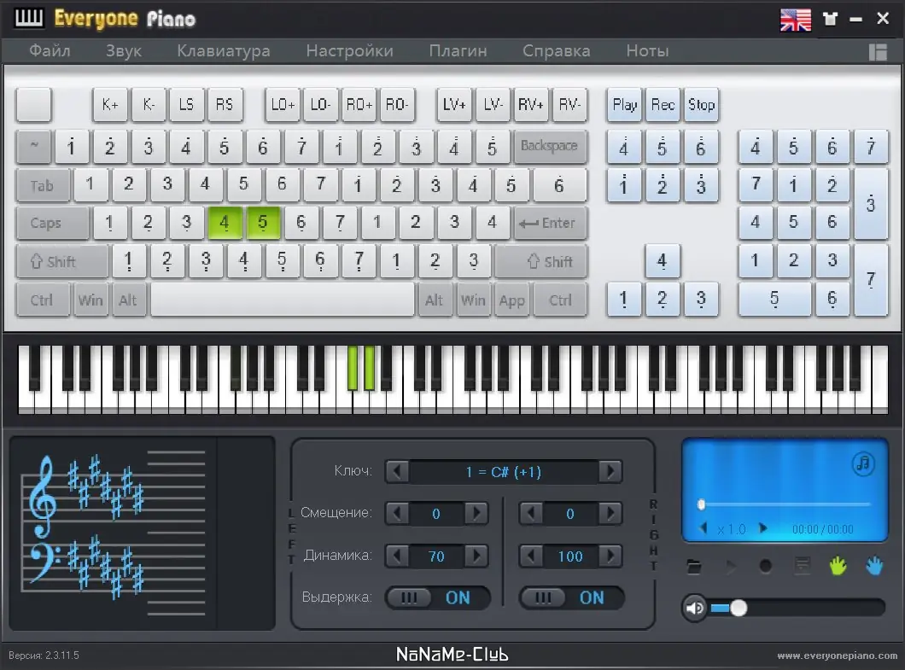Open the Настройки menu

click(x=350, y=51)
